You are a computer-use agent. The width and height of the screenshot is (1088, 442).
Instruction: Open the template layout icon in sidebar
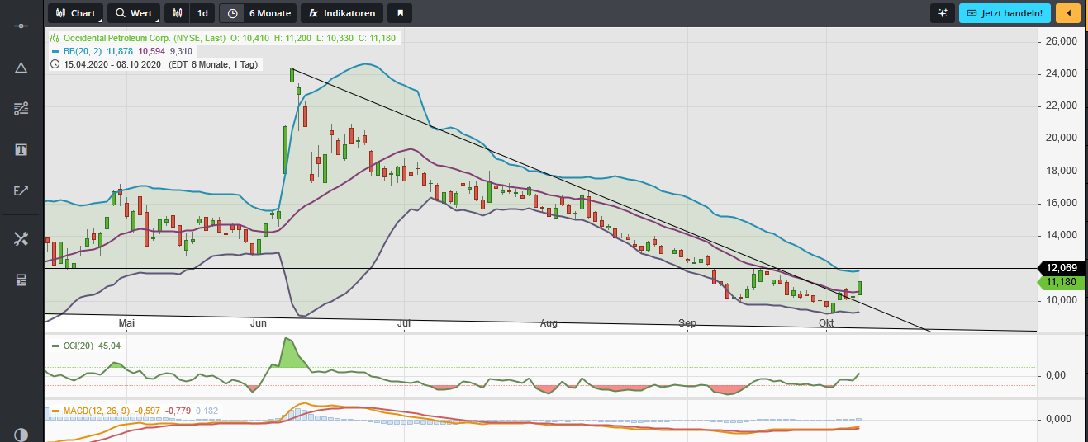click(x=21, y=280)
